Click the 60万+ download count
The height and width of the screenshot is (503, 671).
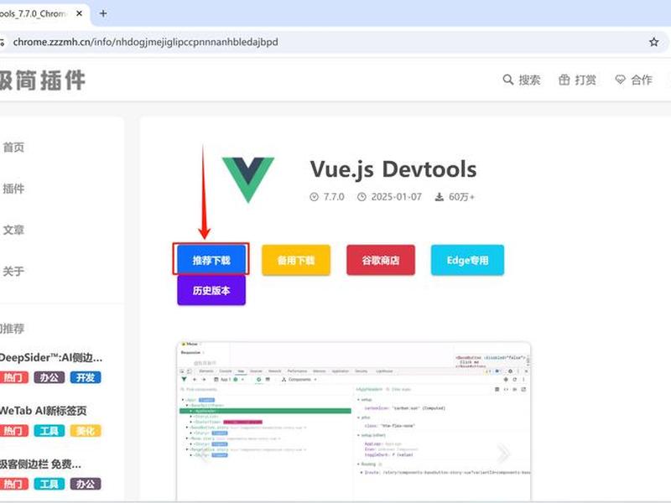pyautogui.click(x=462, y=197)
